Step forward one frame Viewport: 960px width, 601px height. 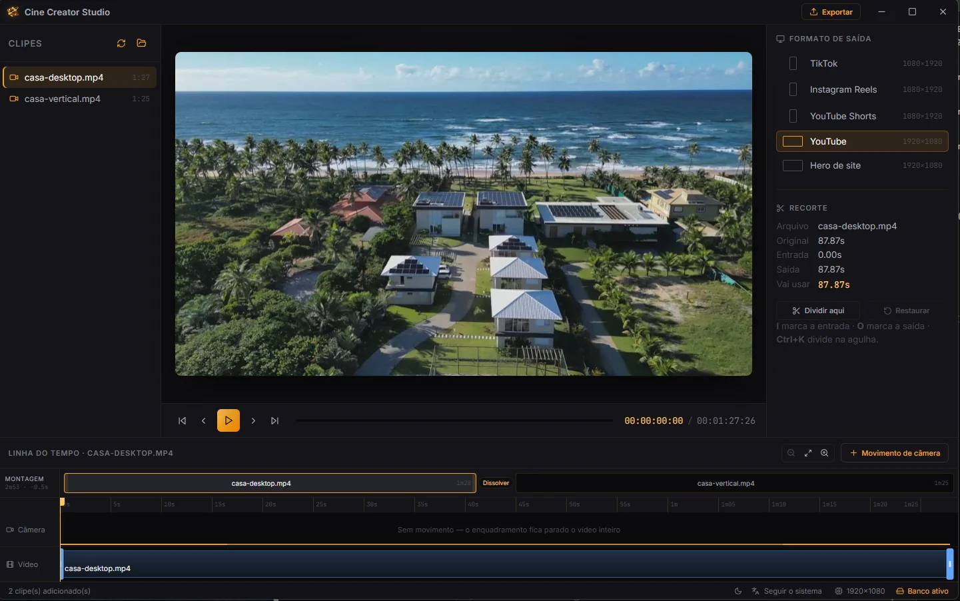pos(253,420)
